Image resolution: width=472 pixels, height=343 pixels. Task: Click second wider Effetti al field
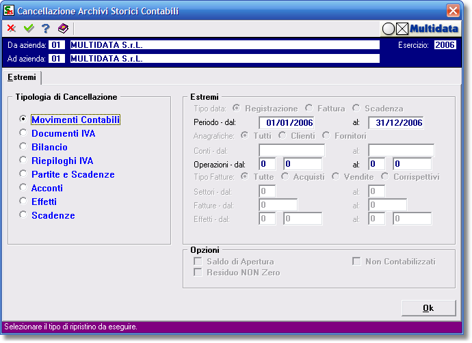(412, 219)
